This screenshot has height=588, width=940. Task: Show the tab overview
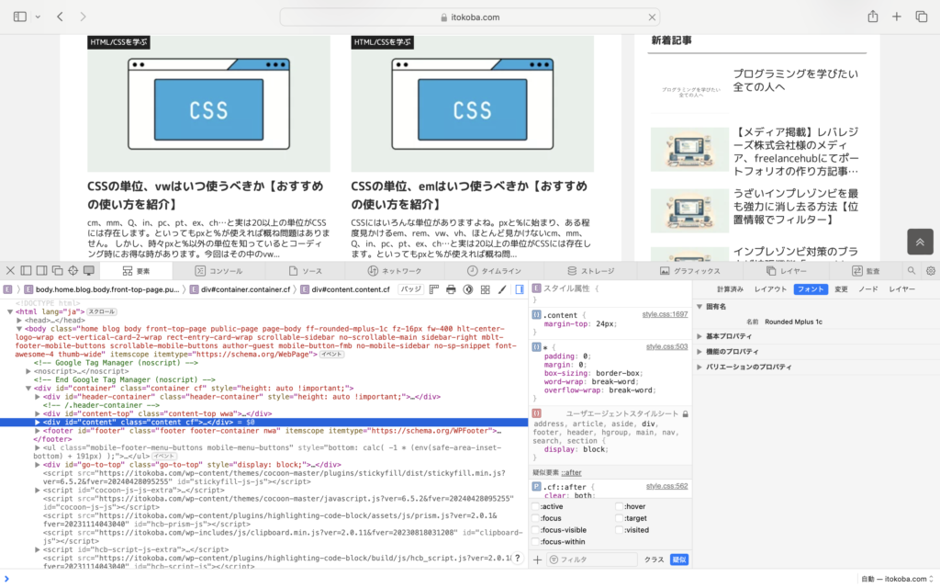tap(922, 17)
